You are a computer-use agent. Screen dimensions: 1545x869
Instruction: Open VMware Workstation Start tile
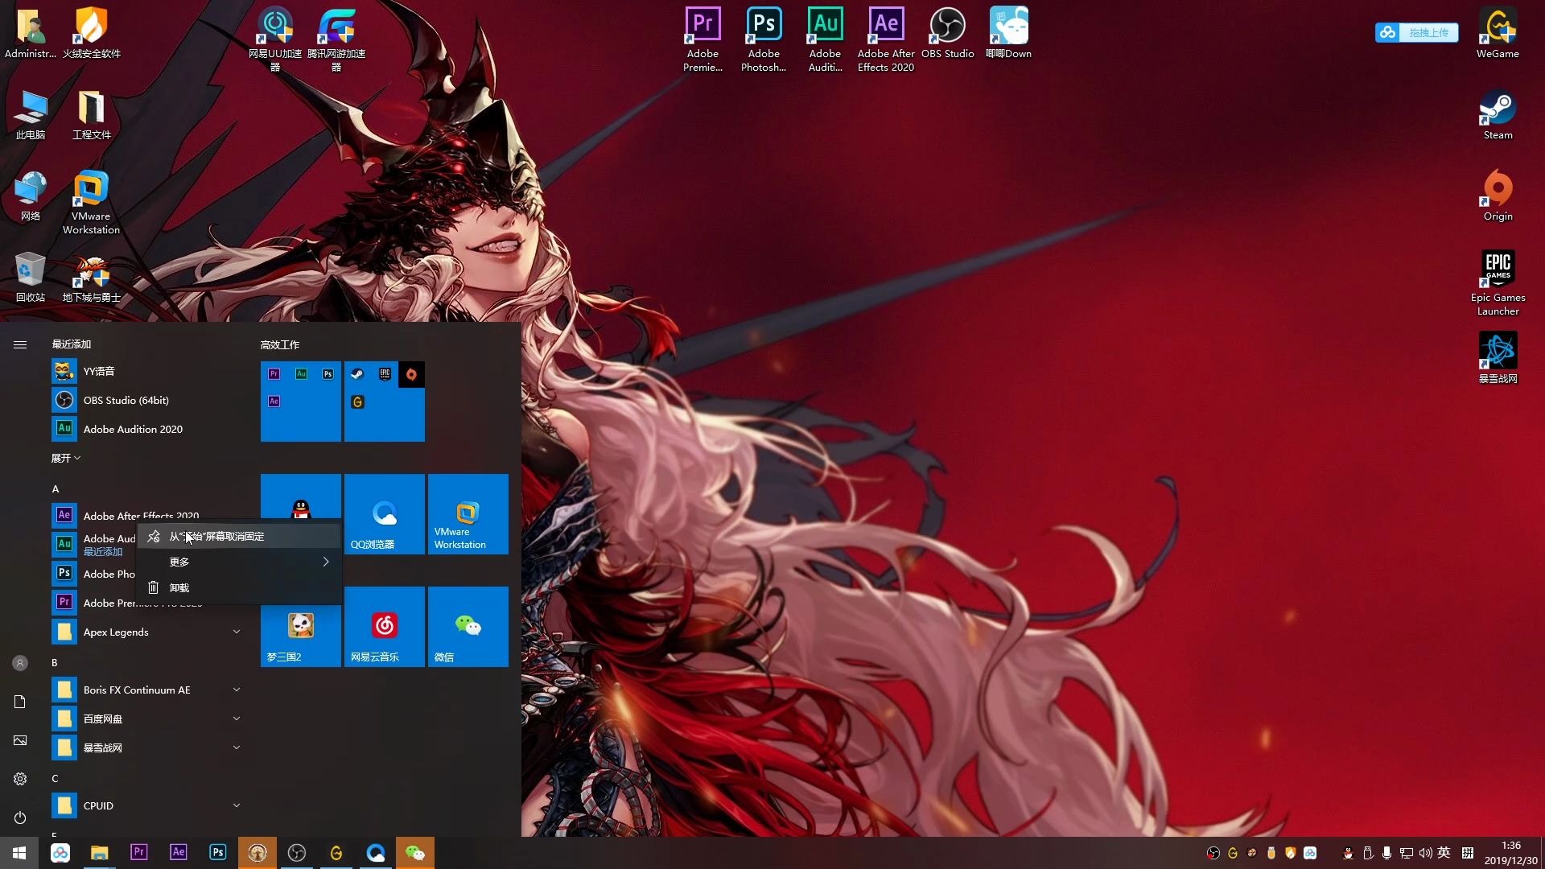click(468, 514)
